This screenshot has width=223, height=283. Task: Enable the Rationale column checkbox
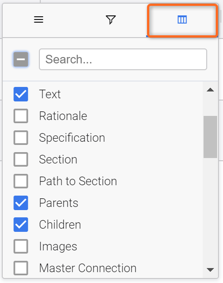click(x=21, y=116)
